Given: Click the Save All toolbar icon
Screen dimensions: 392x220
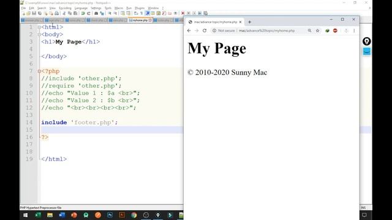Looking at the screenshot, I should (39, 13).
